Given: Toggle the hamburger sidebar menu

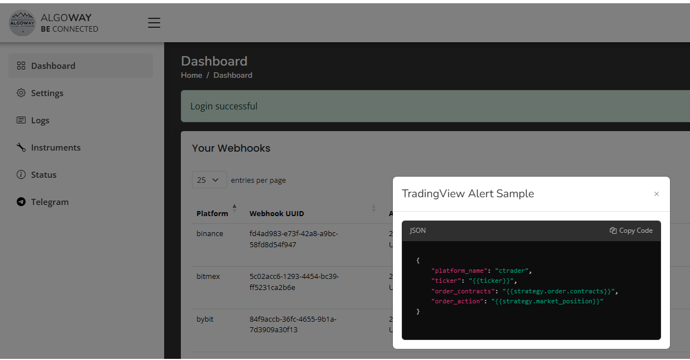Looking at the screenshot, I should (154, 23).
